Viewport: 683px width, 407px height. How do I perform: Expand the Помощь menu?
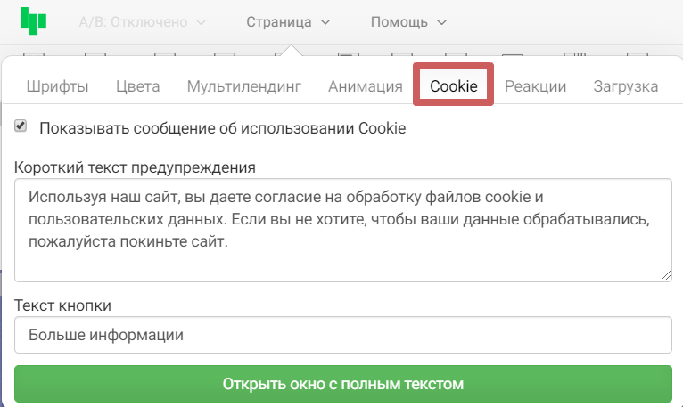pyautogui.click(x=408, y=21)
